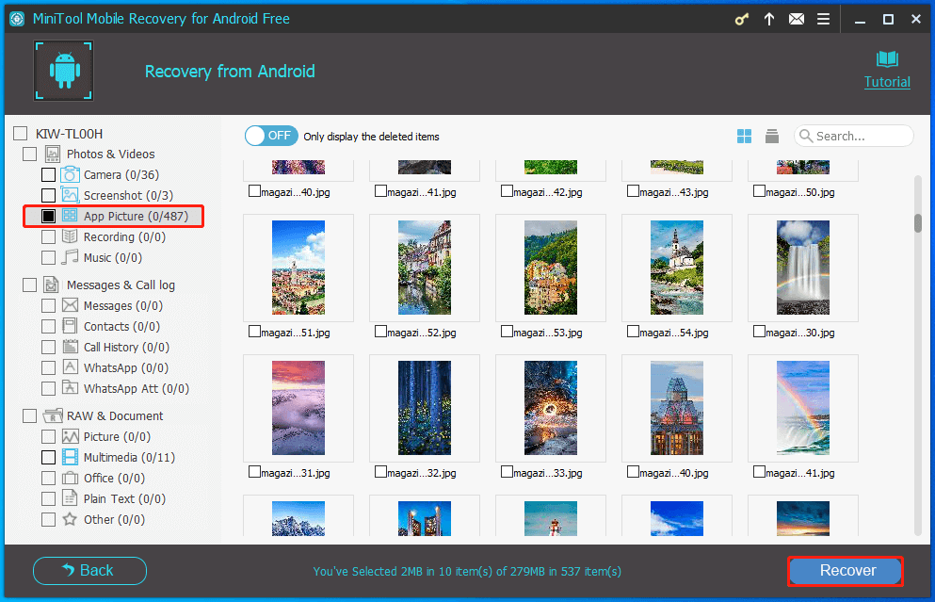Click the feedback envelope icon
This screenshot has height=602, width=935.
click(x=796, y=18)
